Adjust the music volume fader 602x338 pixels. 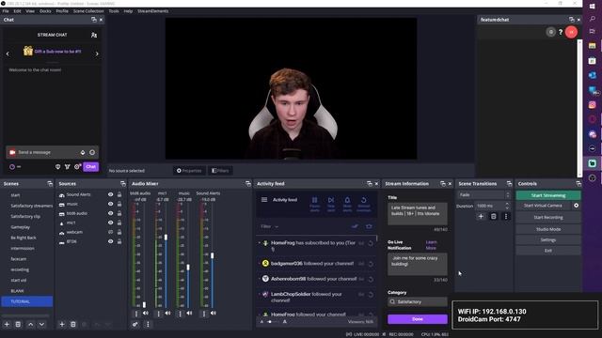pyautogui.click(x=188, y=267)
